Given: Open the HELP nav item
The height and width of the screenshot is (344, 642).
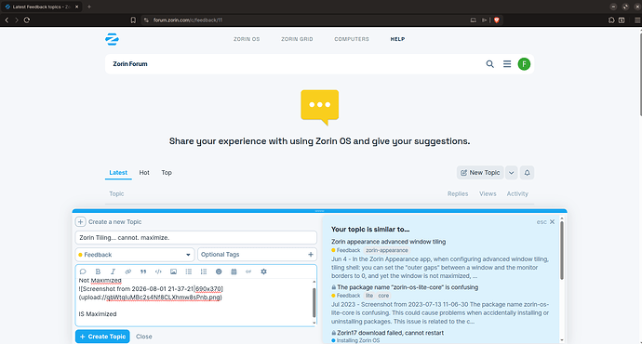Looking at the screenshot, I should [397, 39].
